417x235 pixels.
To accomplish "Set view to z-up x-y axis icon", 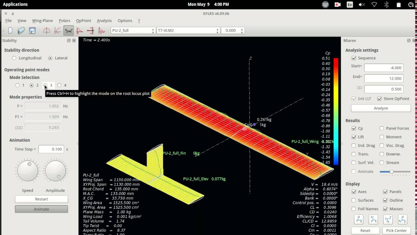I will click(x=359, y=219).
